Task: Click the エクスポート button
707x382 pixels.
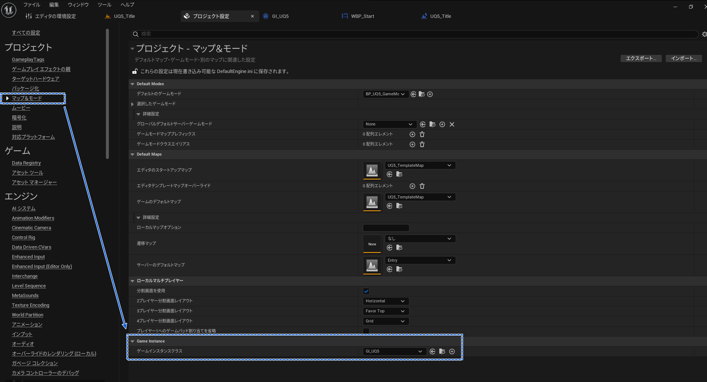Action: point(641,58)
